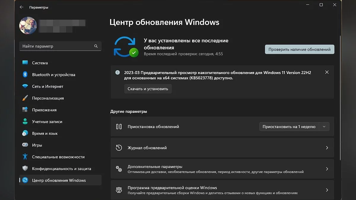Click the Специальные возможности accessibility icon
Viewport: 356px width, 200px height.
point(25,157)
